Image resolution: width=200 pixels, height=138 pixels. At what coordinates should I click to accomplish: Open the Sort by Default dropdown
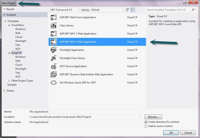tap(107, 10)
